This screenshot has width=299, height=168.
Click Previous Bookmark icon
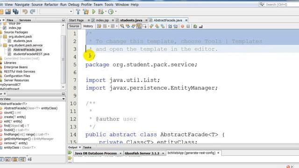(151, 26)
